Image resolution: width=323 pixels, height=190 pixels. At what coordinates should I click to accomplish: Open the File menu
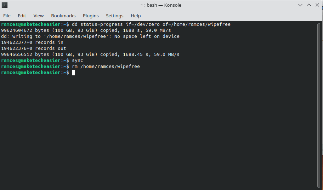point(7,16)
